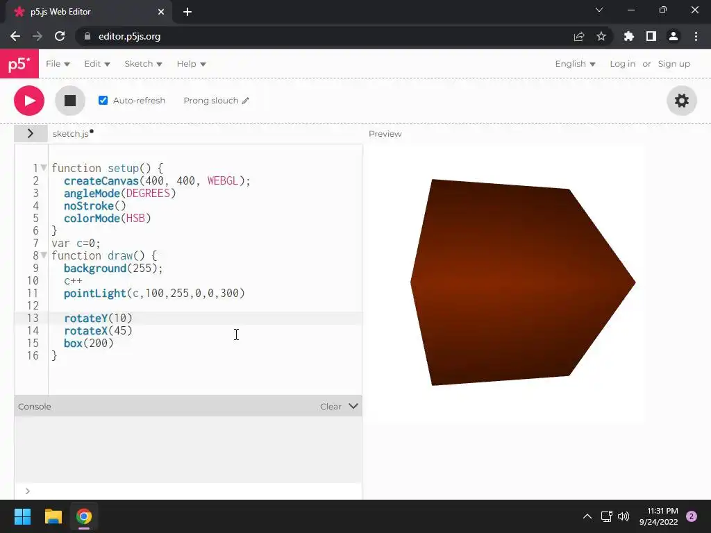Follow the Log in link
The height and width of the screenshot is (533, 711).
pyautogui.click(x=622, y=64)
